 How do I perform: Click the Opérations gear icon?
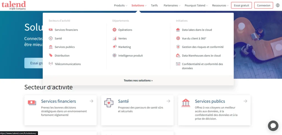114,30
